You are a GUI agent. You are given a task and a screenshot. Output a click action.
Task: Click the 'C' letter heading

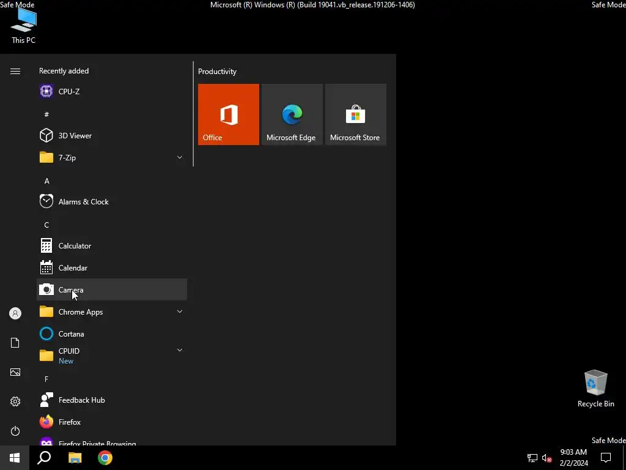[46, 225]
